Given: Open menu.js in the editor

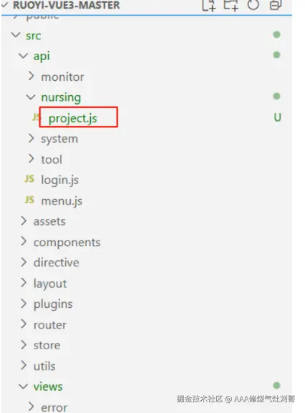Looking at the screenshot, I should click(62, 201).
